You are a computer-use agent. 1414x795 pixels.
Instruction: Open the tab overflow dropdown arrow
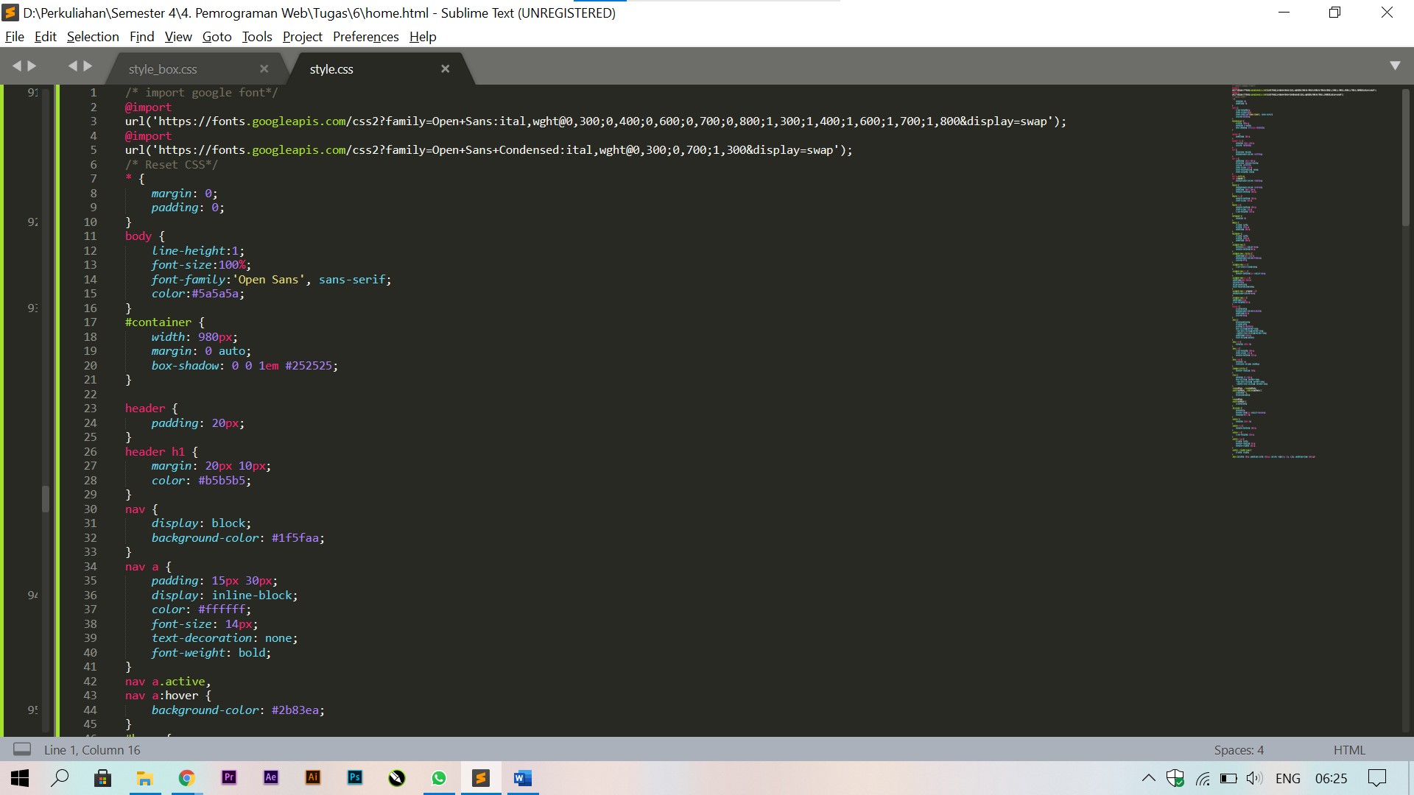point(1396,65)
